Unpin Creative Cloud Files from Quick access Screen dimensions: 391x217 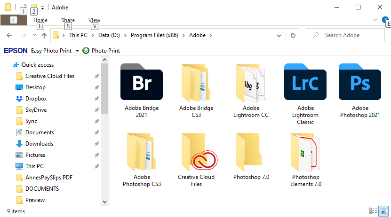click(x=97, y=76)
